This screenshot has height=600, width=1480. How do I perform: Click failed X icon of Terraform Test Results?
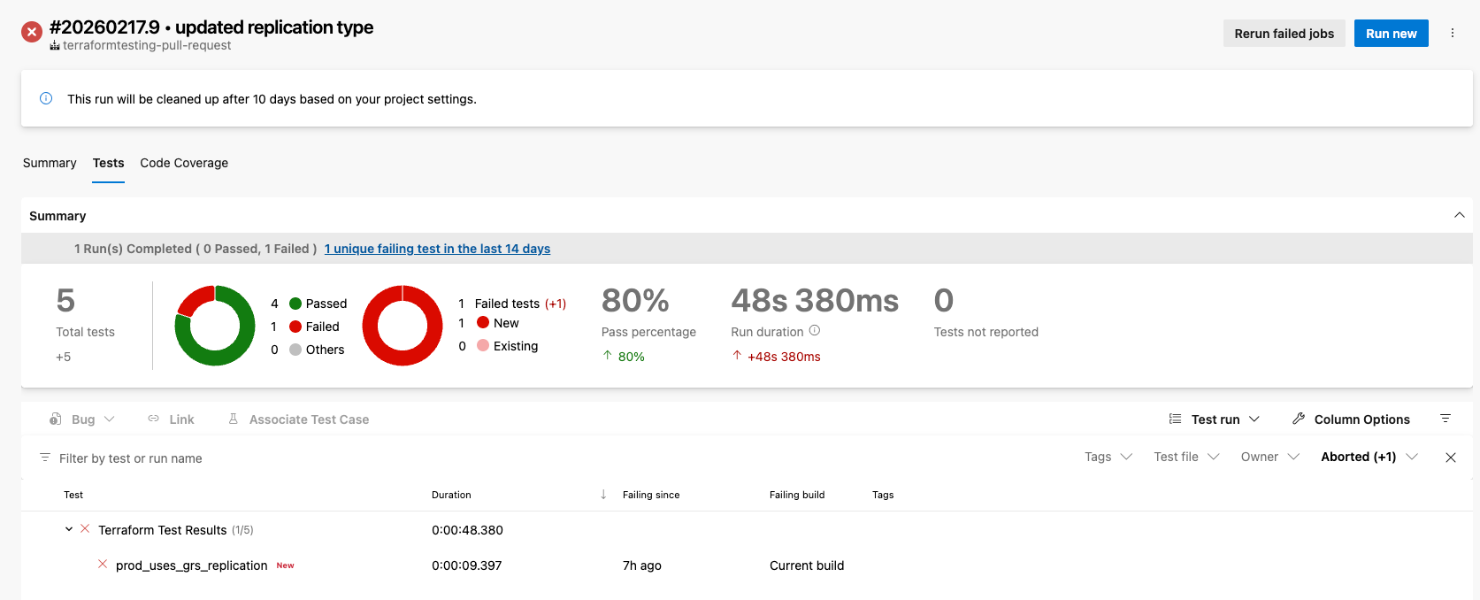85,529
